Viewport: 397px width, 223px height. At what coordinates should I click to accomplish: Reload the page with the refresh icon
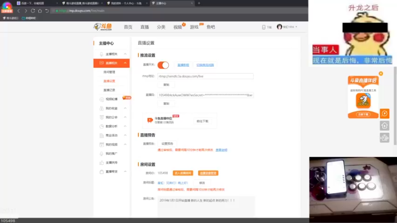[x=33, y=11]
